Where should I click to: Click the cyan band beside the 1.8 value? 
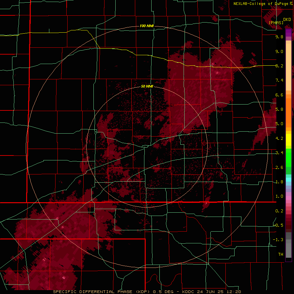point(288,180)
